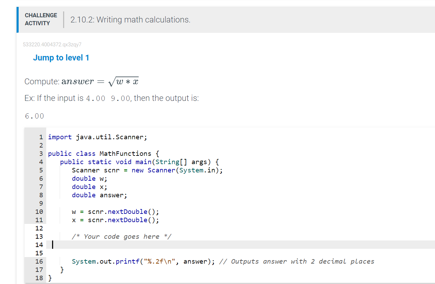Select the example output text '6.00'
The width and height of the screenshot is (435, 284).
[x=34, y=116]
